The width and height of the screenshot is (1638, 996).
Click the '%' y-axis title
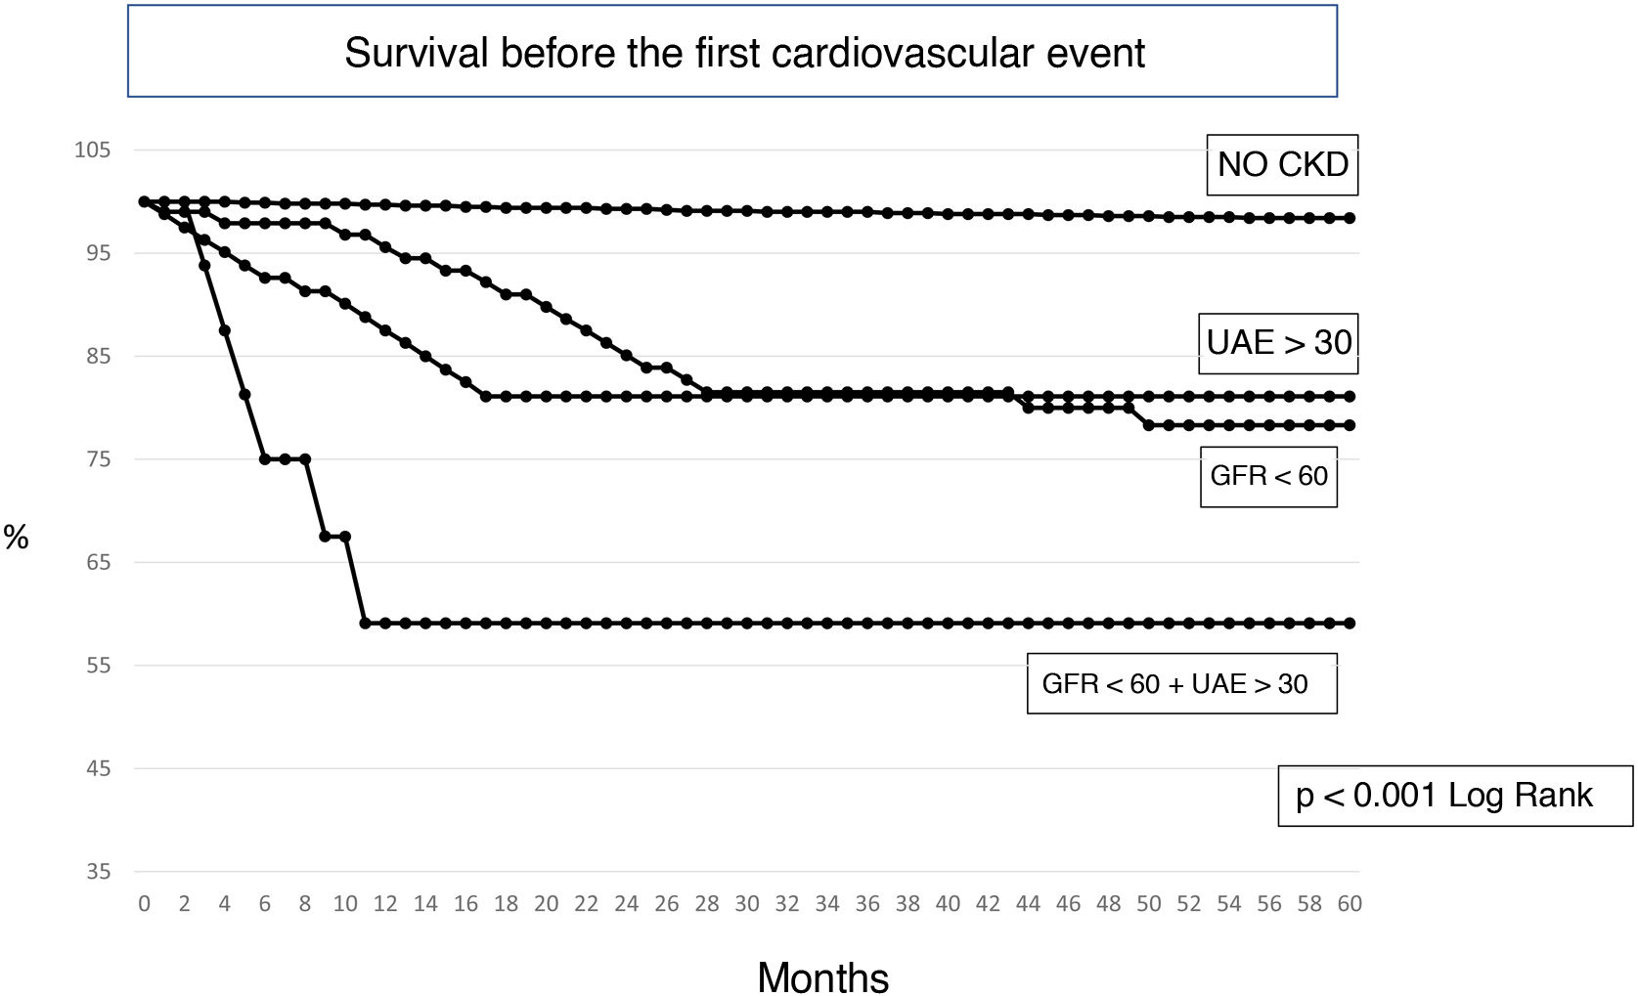coord(16,538)
